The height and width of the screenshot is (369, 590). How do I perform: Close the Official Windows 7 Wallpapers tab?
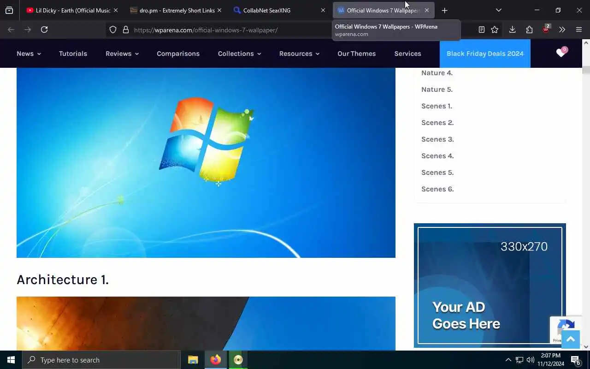coord(427,10)
